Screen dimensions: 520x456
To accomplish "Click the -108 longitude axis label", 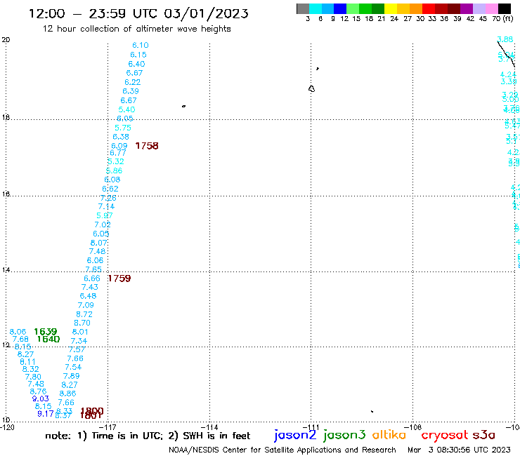I will point(412,427).
